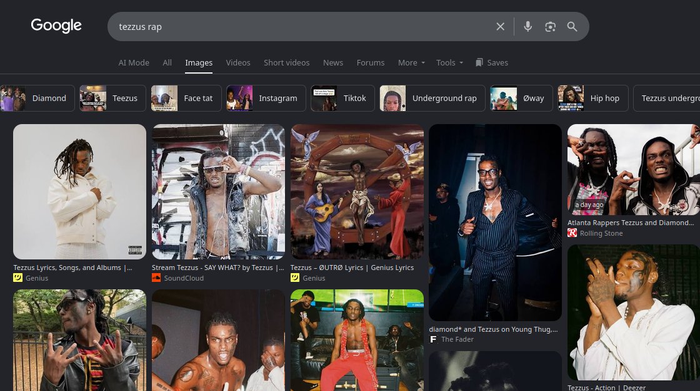Click 'Atlanta Rappers Tezzus and Diamond' title

pyautogui.click(x=631, y=223)
